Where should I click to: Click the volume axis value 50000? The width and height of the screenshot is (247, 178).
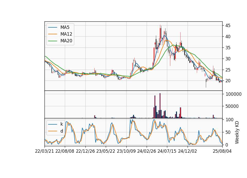click(x=232, y=106)
